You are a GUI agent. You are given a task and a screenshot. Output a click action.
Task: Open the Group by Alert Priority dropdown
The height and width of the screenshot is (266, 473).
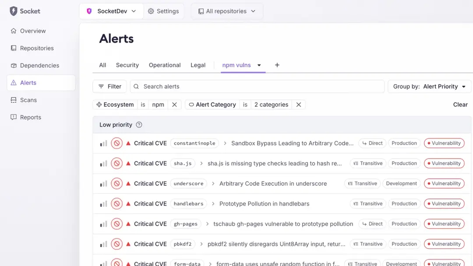pos(429,87)
